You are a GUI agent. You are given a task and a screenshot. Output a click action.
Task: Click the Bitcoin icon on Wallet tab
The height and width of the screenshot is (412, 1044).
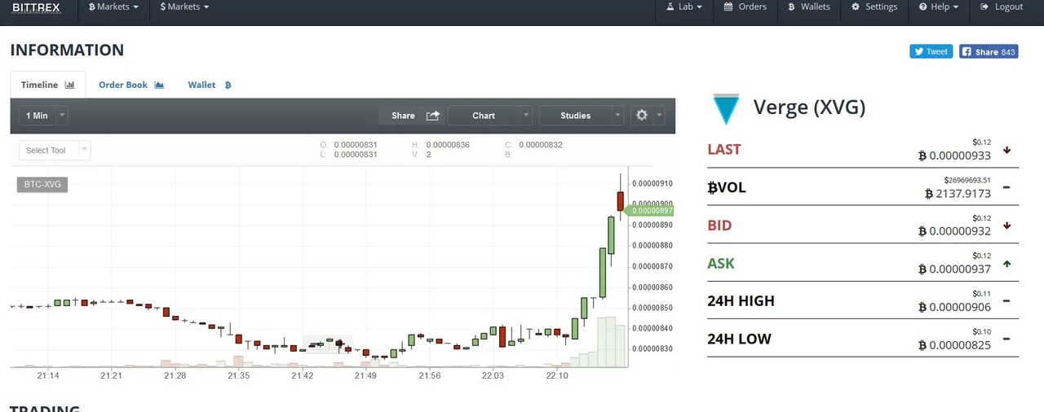tap(228, 85)
